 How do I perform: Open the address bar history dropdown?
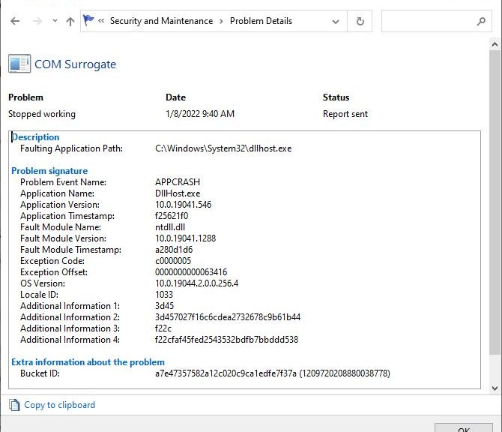click(x=336, y=22)
